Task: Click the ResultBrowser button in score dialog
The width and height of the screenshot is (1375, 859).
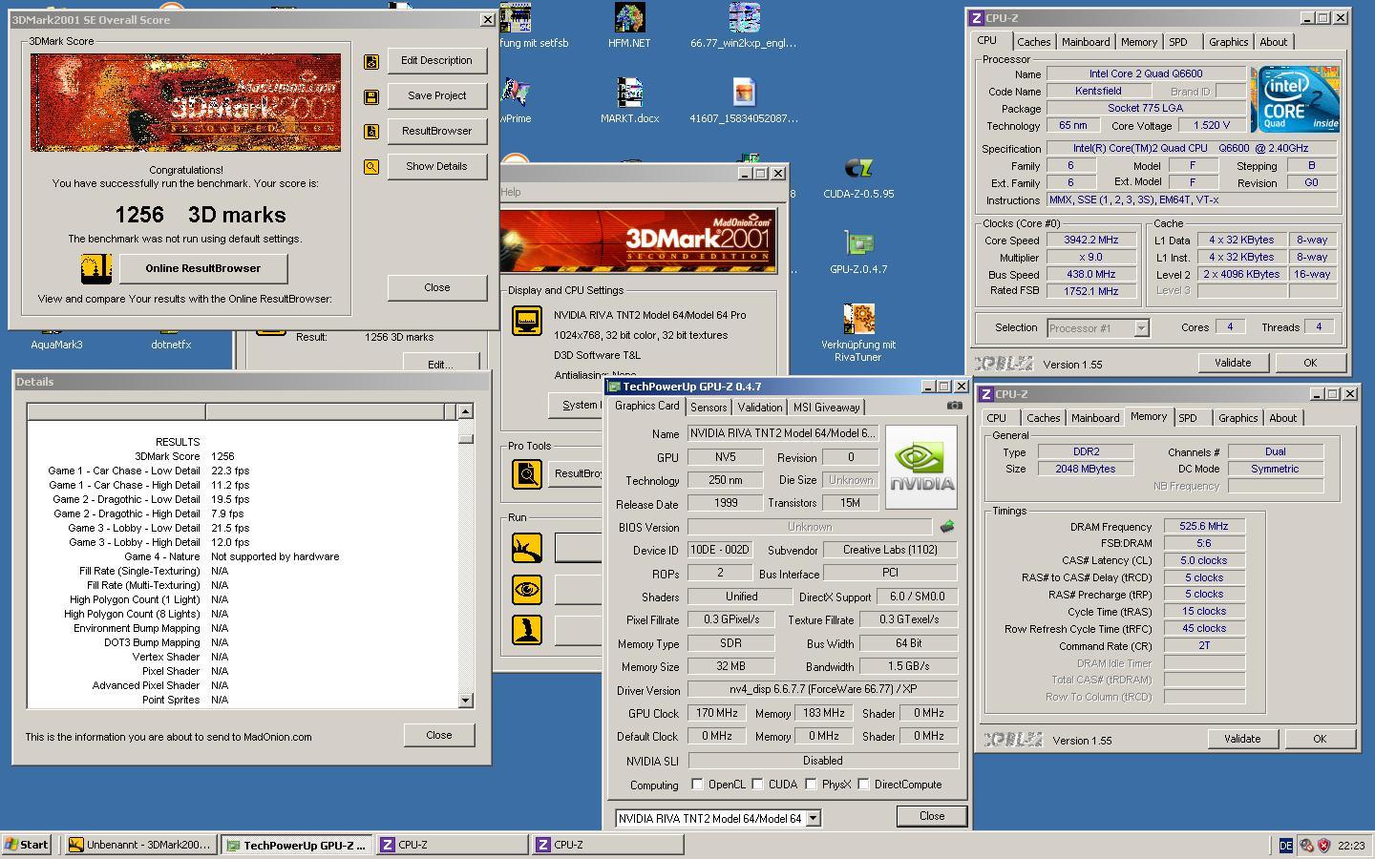Action: pos(437,131)
